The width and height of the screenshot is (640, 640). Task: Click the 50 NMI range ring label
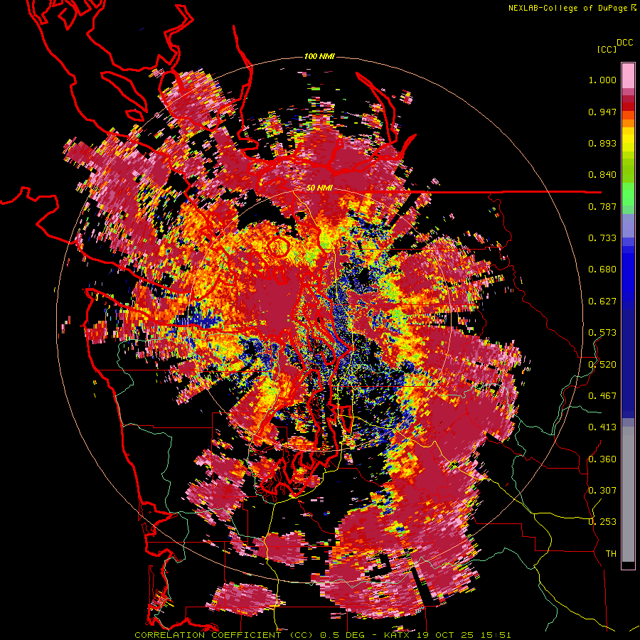pos(319,188)
